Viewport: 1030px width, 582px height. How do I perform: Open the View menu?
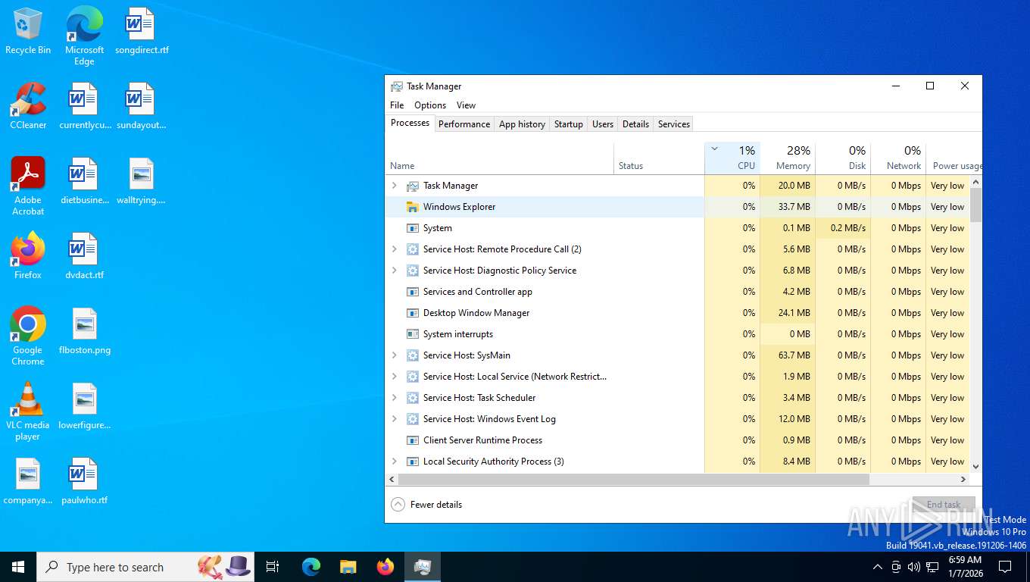tap(466, 105)
